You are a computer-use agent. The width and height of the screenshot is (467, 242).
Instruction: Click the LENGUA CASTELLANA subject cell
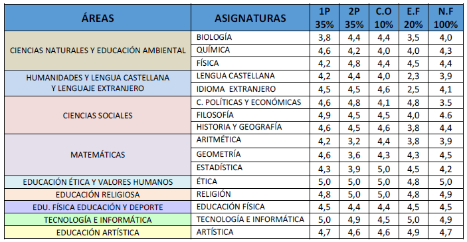click(250, 76)
